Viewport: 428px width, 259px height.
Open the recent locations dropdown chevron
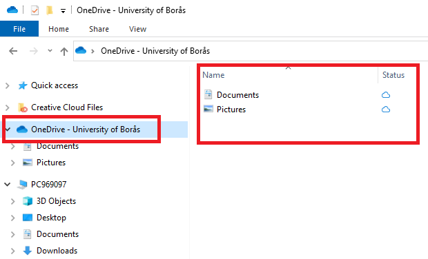(50, 51)
